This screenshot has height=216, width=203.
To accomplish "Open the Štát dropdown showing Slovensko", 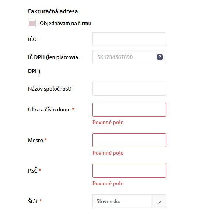I will click(129, 201).
